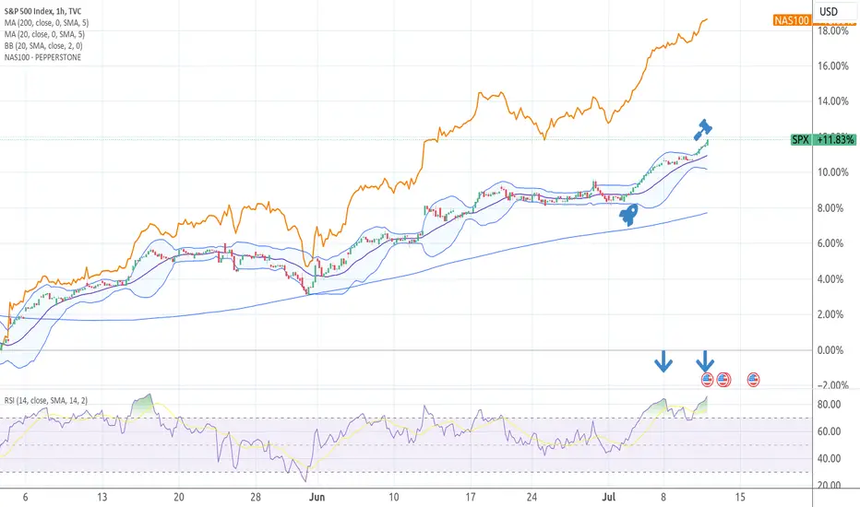Click the Jun label on the time axis
Viewport: 860px width, 507px height.
(x=317, y=497)
